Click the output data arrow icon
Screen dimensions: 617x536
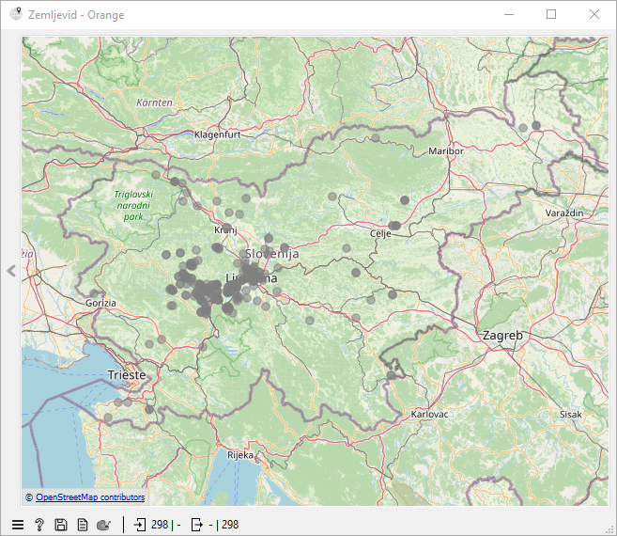click(x=197, y=525)
